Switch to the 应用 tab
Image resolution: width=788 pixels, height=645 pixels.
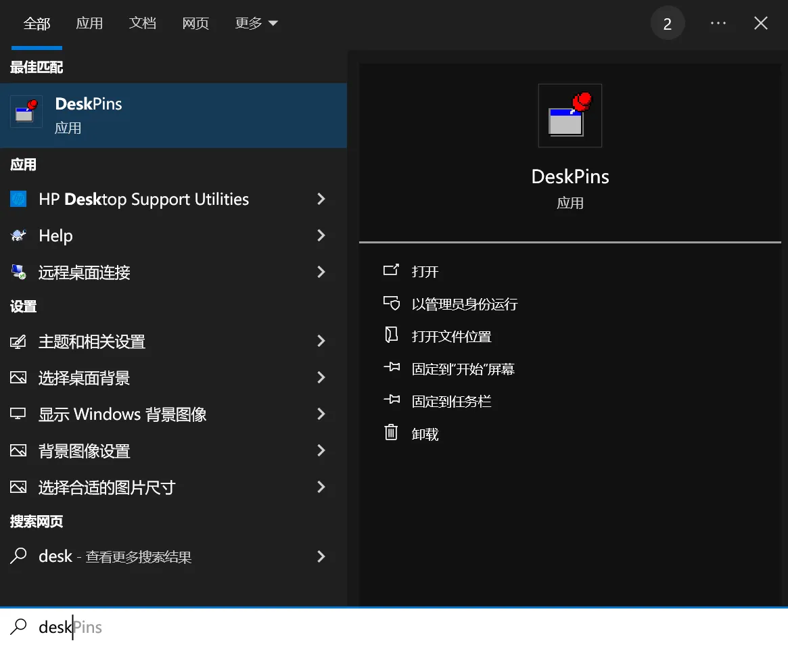89,23
